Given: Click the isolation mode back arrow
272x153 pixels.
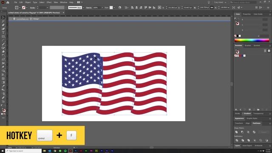Looking at the screenshot, I should (x=11, y=19).
